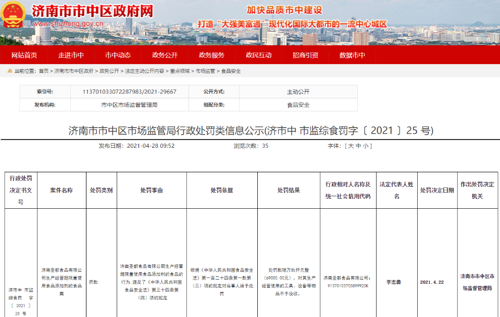The height and width of the screenshot is (317, 500).
Task: Click the speaker icon beside 当前位置
Action: tap(9, 71)
